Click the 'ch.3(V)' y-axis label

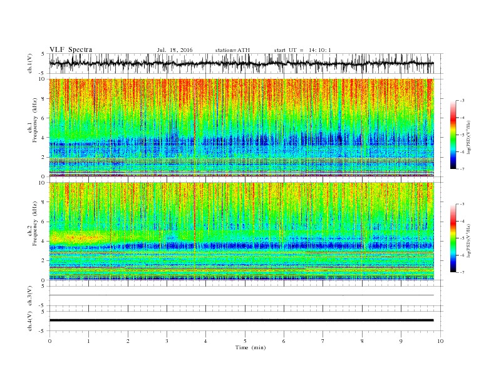[x=30, y=296]
